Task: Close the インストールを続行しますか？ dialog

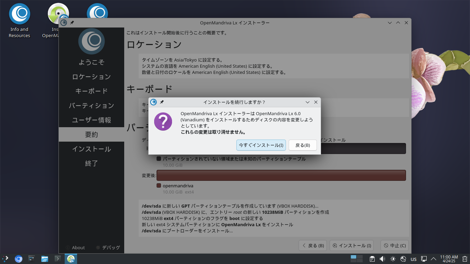Action: pos(316,102)
